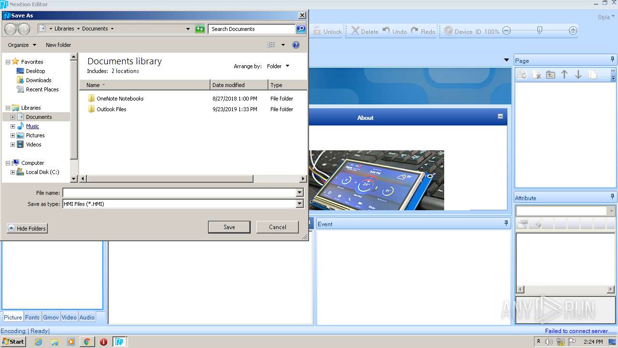618x348 pixels.
Task: Expand the Local Disk (C:) node
Action: tap(13, 172)
